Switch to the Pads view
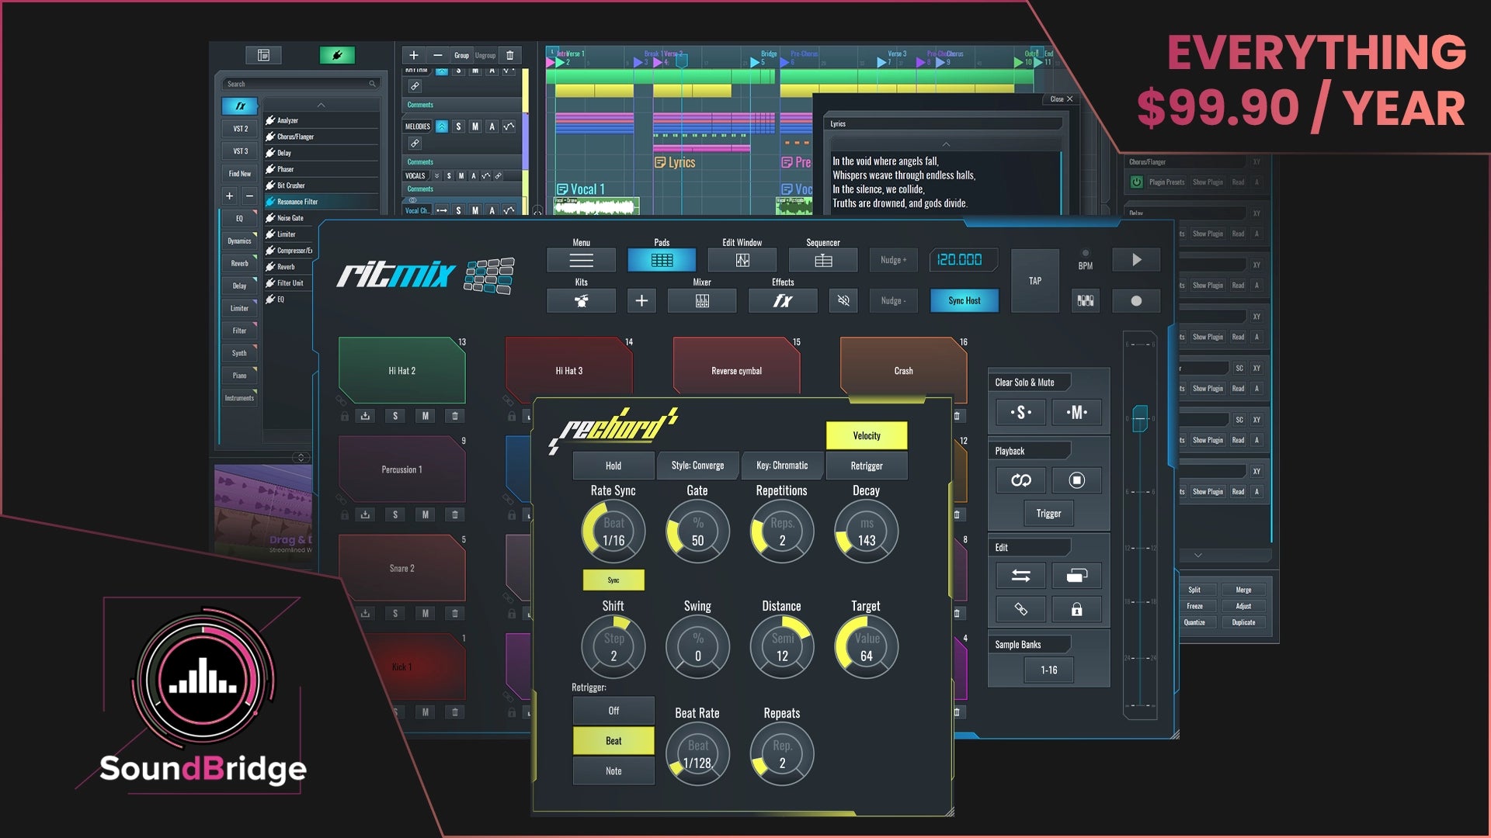Viewport: 1491px width, 838px height. (662, 261)
